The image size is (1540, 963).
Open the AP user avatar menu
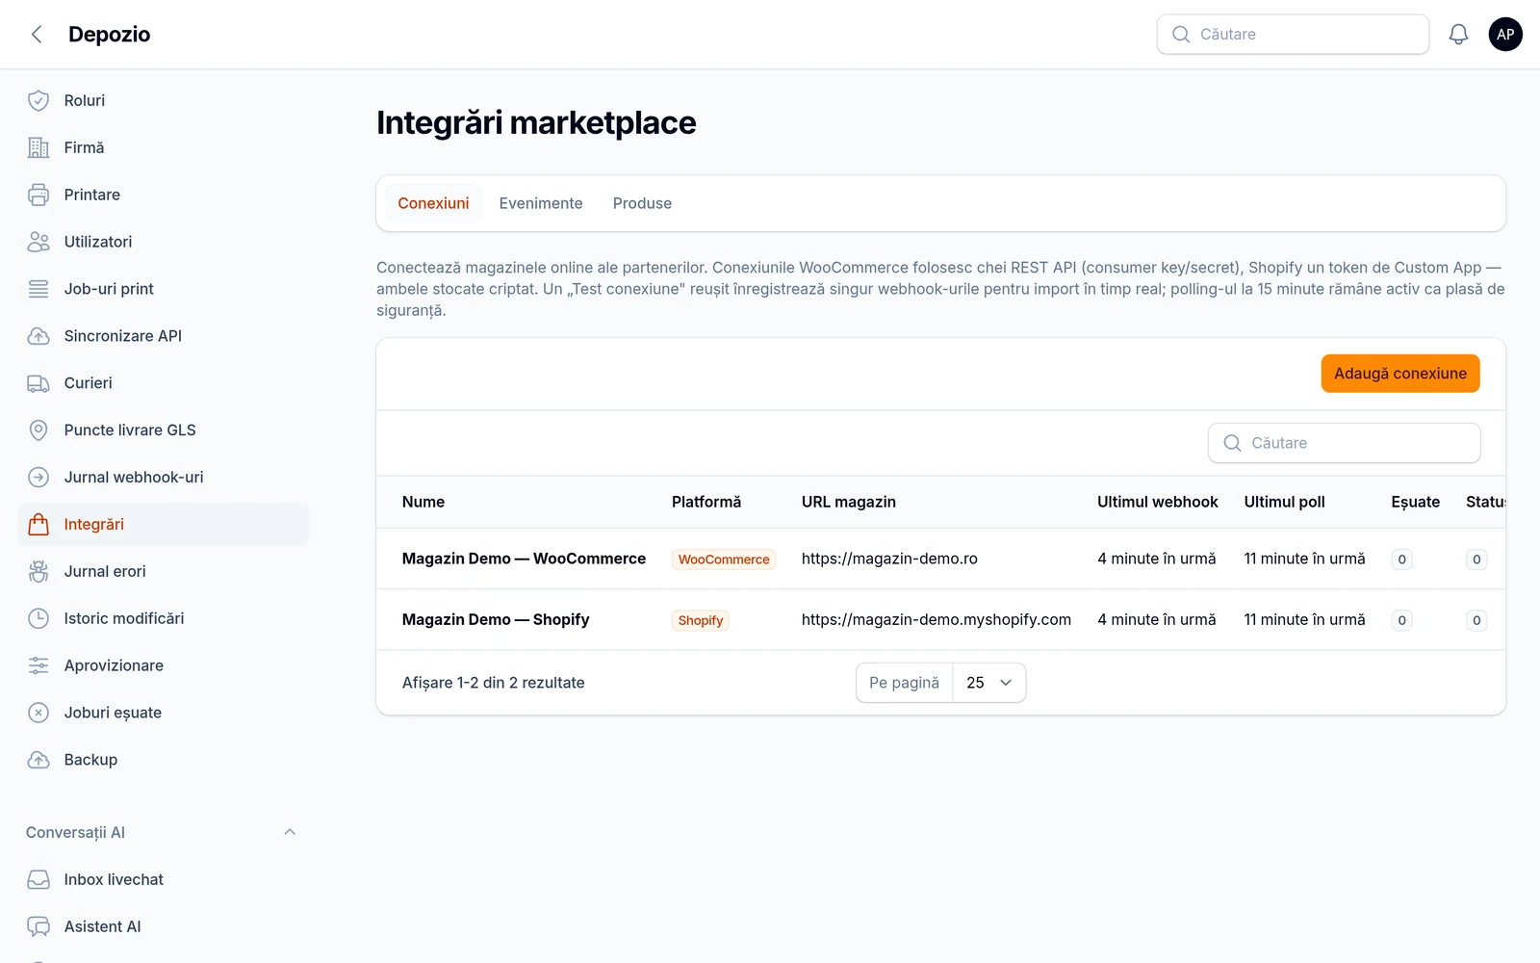(1505, 35)
